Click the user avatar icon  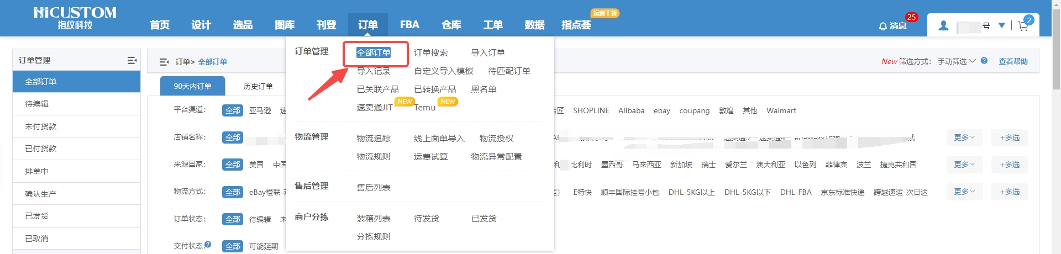[944, 25]
